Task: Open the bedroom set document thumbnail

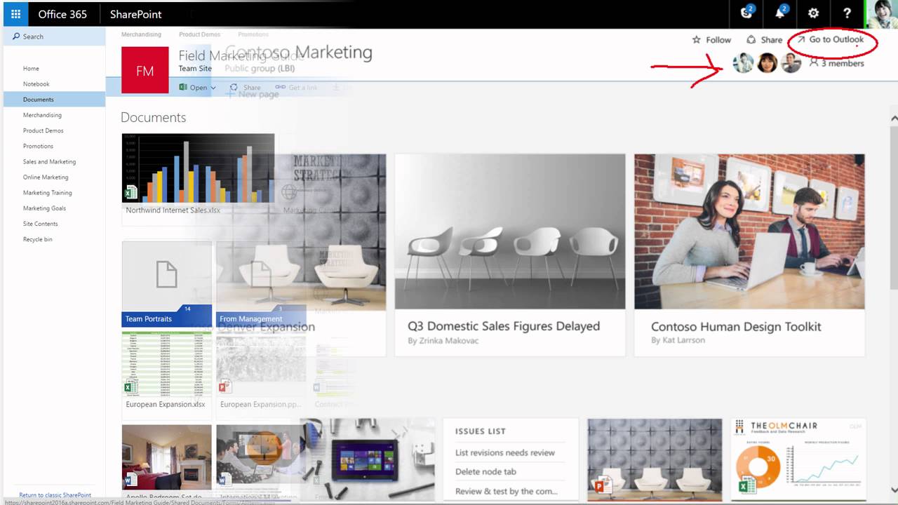Action: point(166,456)
